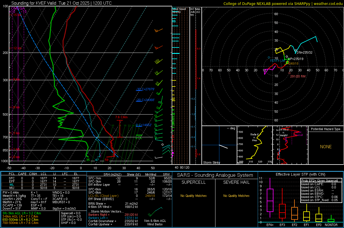Click the Bunkers Left = storm motion label
344x228 pixels.
98,218
